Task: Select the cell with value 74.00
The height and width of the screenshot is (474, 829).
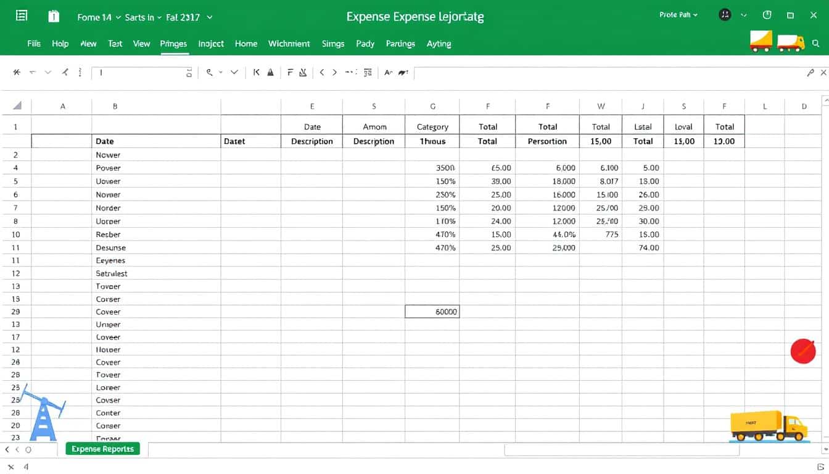Action: tap(643, 247)
